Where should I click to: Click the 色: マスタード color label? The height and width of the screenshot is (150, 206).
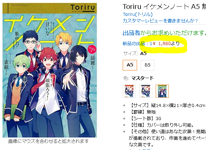(x=138, y=78)
